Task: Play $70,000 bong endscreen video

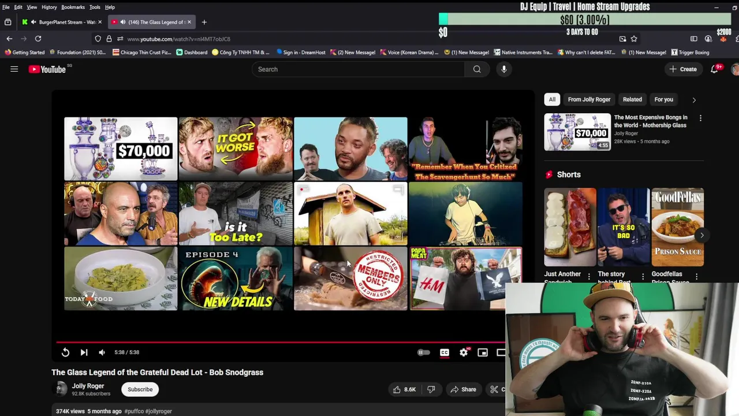Action: coord(121,149)
